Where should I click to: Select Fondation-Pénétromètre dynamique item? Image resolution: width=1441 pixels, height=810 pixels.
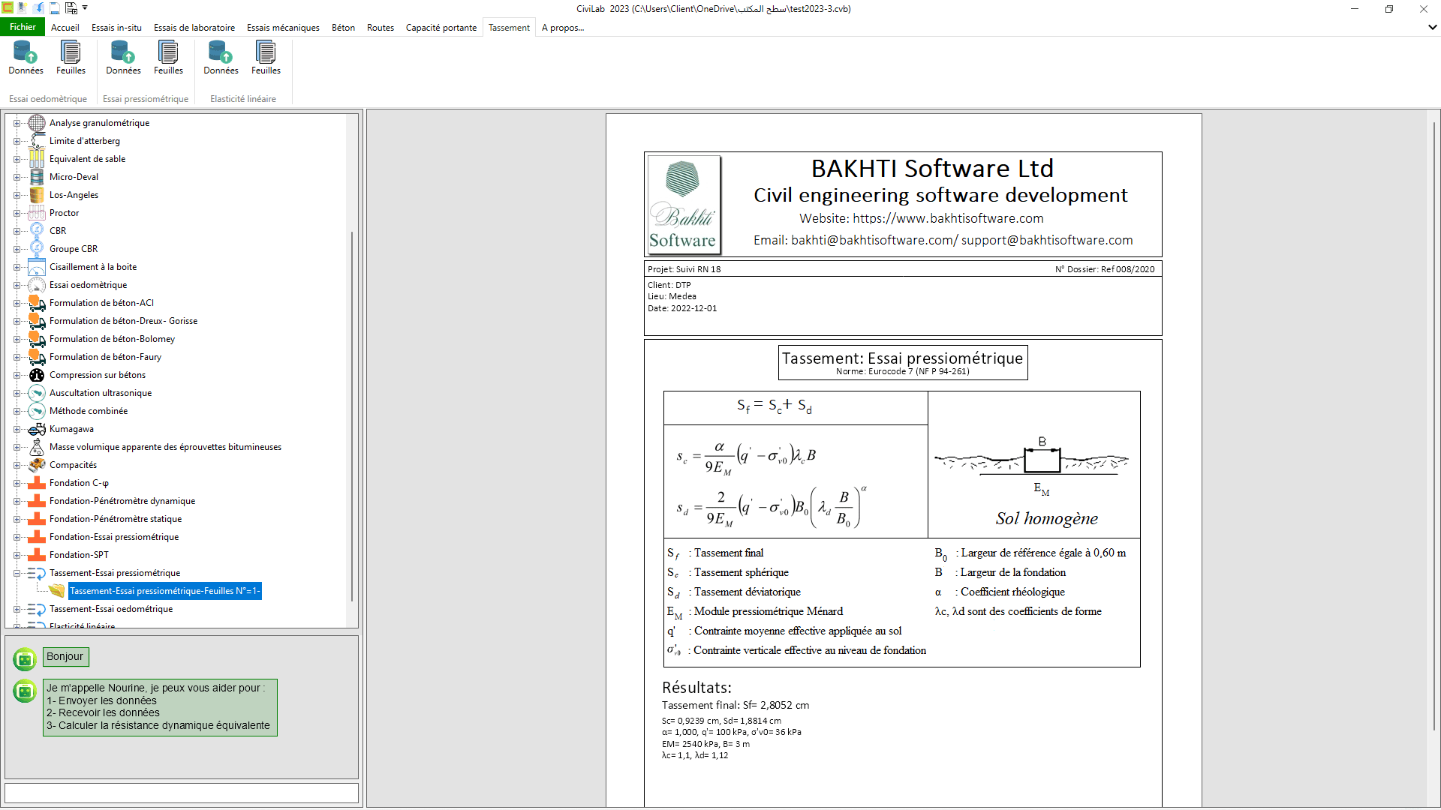point(122,501)
